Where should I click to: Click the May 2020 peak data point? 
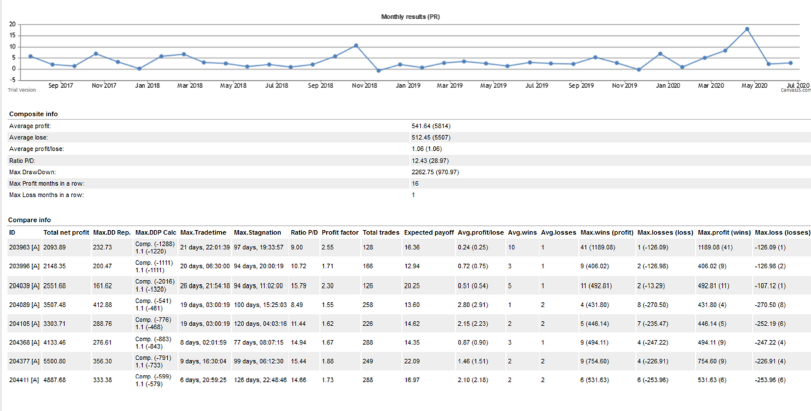click(x=747, y=29)
